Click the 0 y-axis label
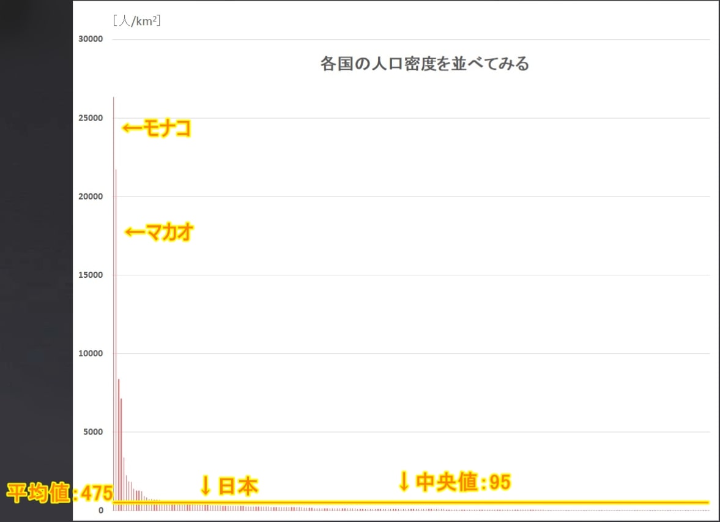 click(x=100, y=510)
